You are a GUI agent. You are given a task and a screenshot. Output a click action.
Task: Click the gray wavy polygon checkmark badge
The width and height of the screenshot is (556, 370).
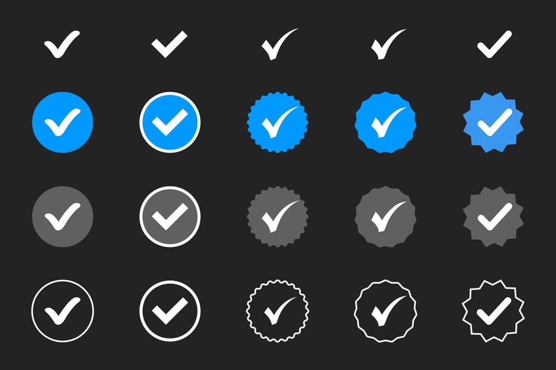point(386,216)
